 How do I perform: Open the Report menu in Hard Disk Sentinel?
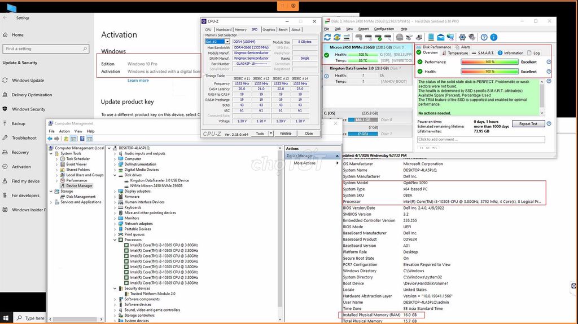pos(363,29)
